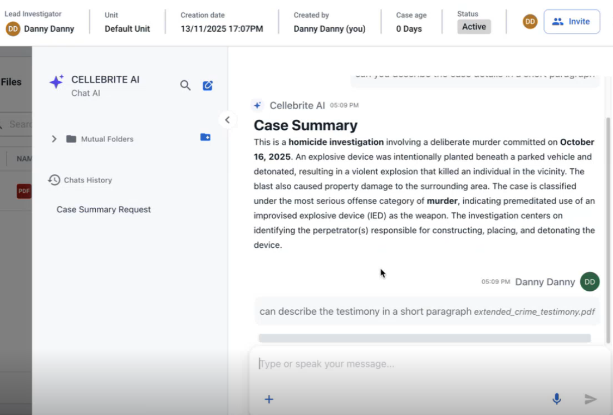The width and height of the screenshot is (613, 415).
Task: Click the Lead Investigator Danny Danny avatar
Action: tap(13, 29)
